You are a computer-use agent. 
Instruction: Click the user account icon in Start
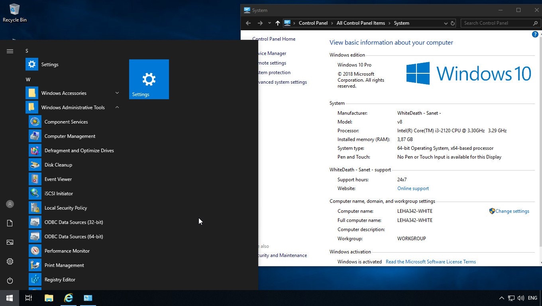pyautogui.click(x=10, y=204)
